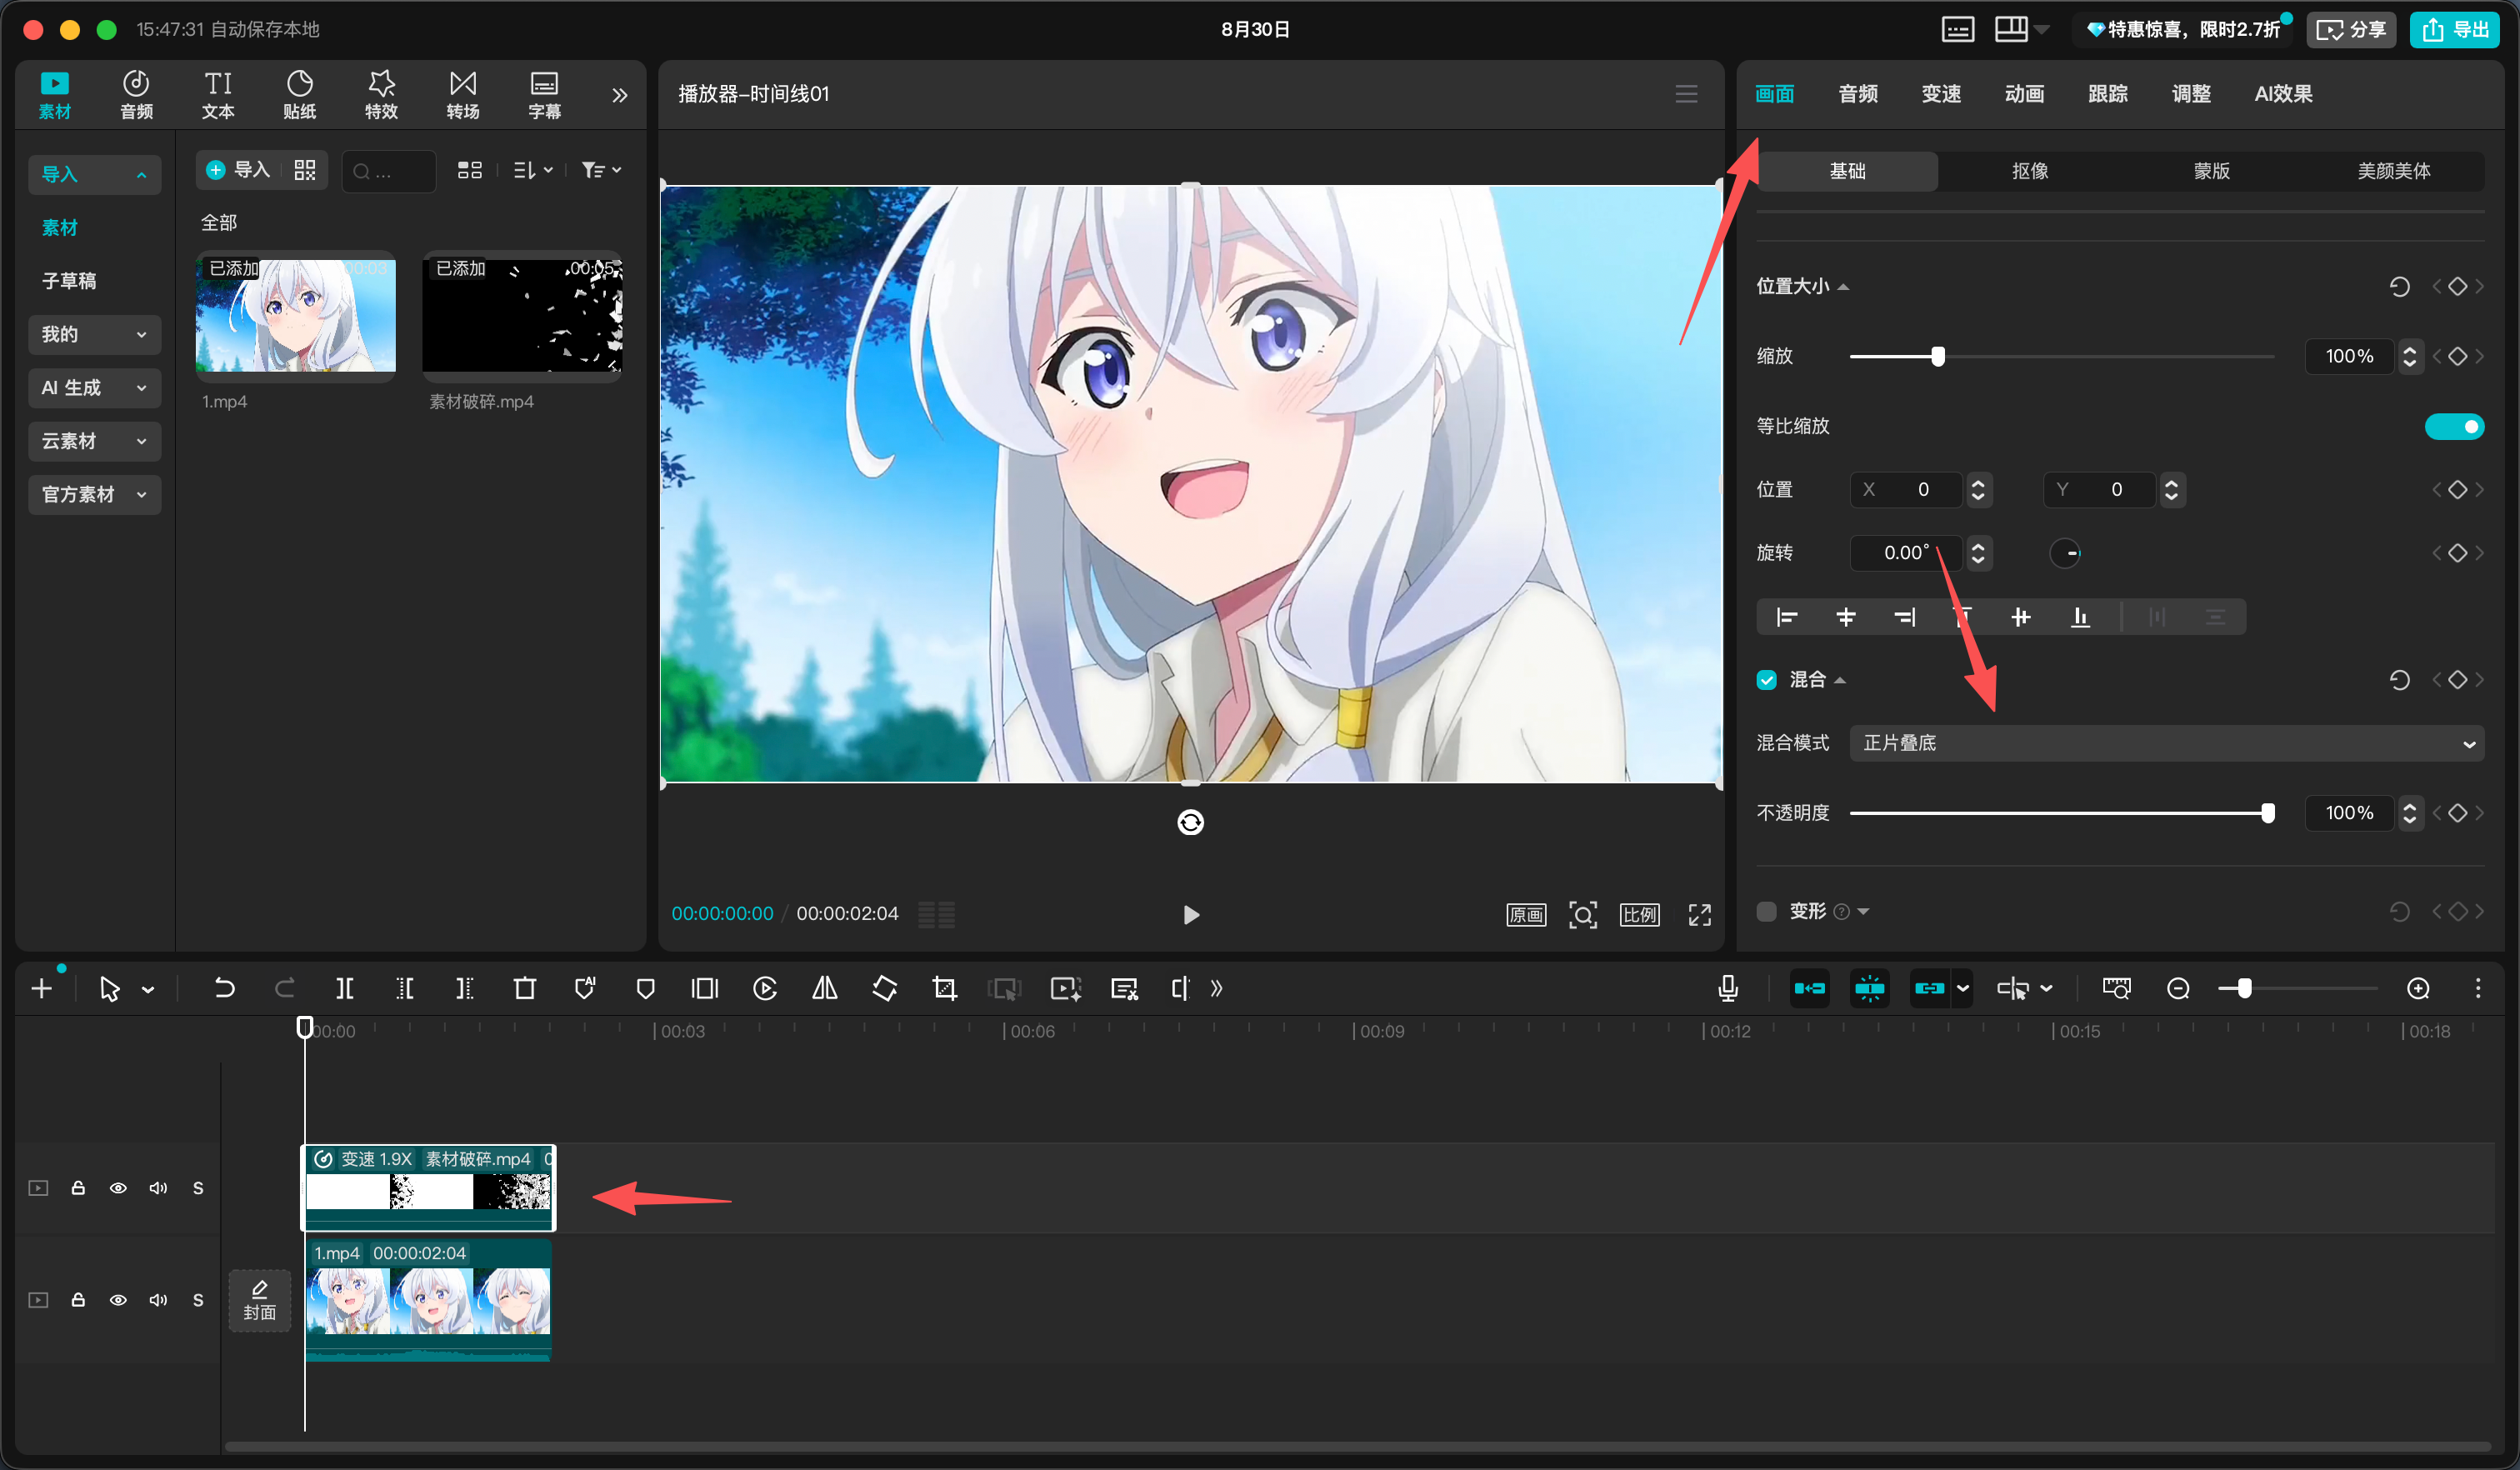Hide the 素材破碎.mp4 track with eye icon

pos(118,1188)
